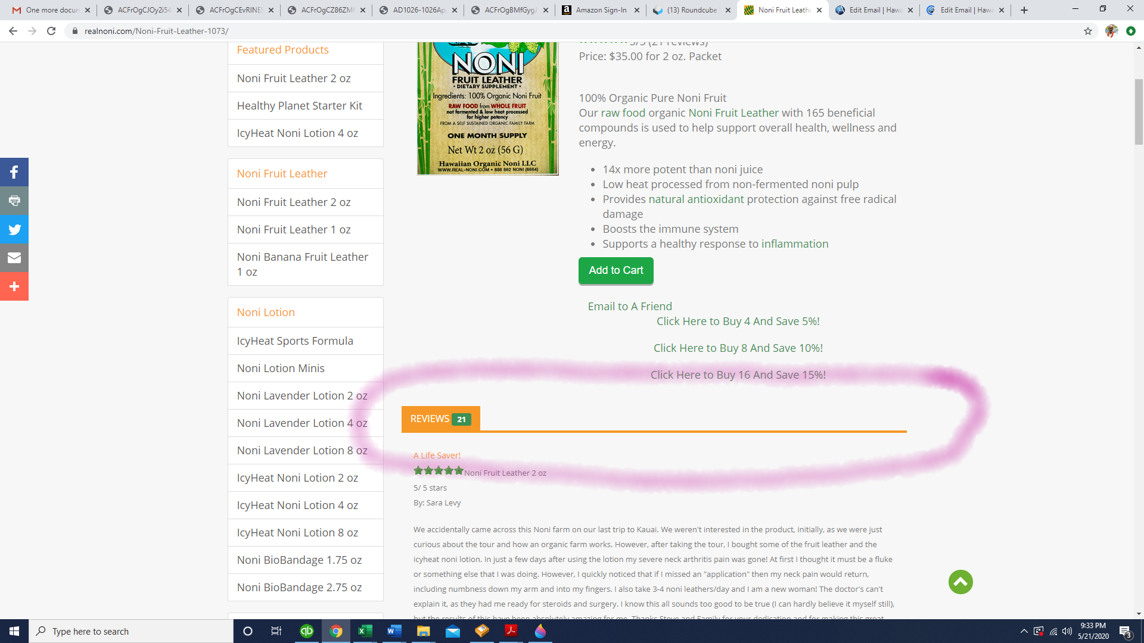Open Windows Start menu
Screen dimensions: 1144x643
pyautogui.click(x=14, y=631)
